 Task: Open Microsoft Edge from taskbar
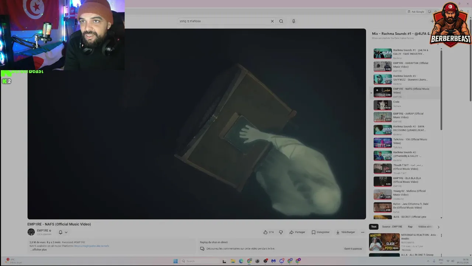point(241,261)
